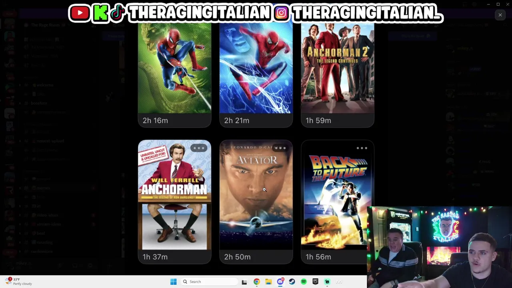Click the 1h 59m runtime label
This screenshot has height=288, width=512.
click(x=318, y=120)
